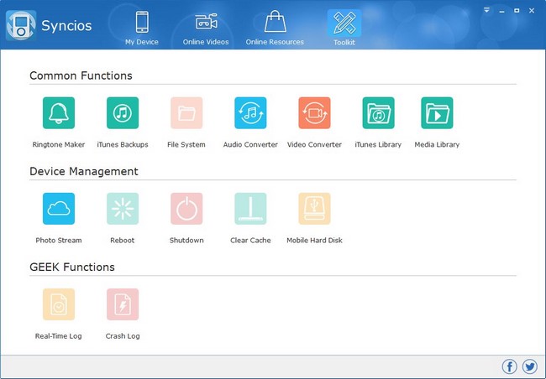This screenshot has height=379, width=546.
Task: Open Syncios Facebook page icon
Action: (x=509, y=366)
